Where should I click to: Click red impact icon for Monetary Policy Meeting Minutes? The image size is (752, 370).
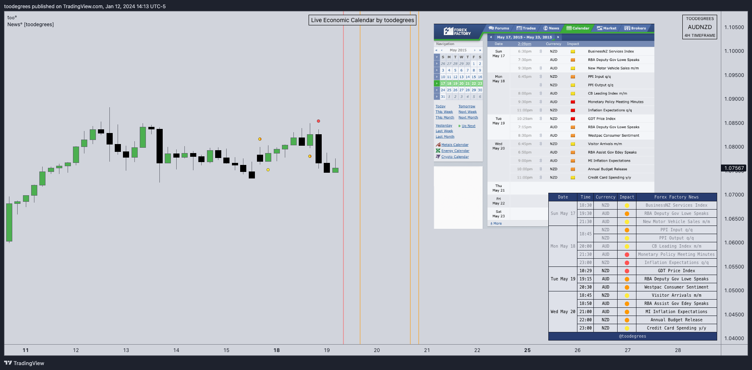[573, 102]
